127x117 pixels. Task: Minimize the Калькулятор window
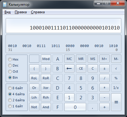[x=98, y=3]
